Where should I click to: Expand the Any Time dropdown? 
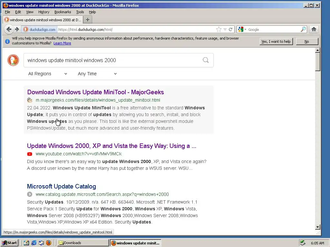click(x=97, y=74)
